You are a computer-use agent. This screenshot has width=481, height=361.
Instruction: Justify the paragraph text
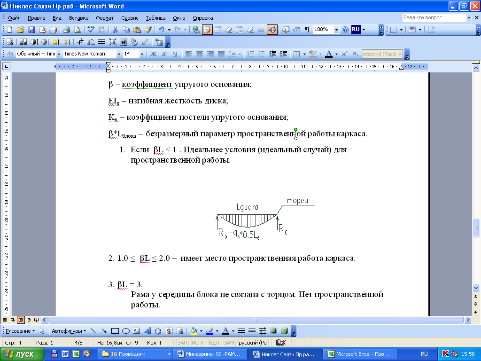pos(221,54)
